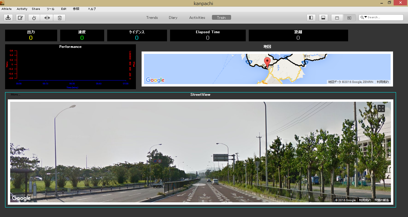
Task: Click Google logo on the map
Action: (x=155, y=80)
